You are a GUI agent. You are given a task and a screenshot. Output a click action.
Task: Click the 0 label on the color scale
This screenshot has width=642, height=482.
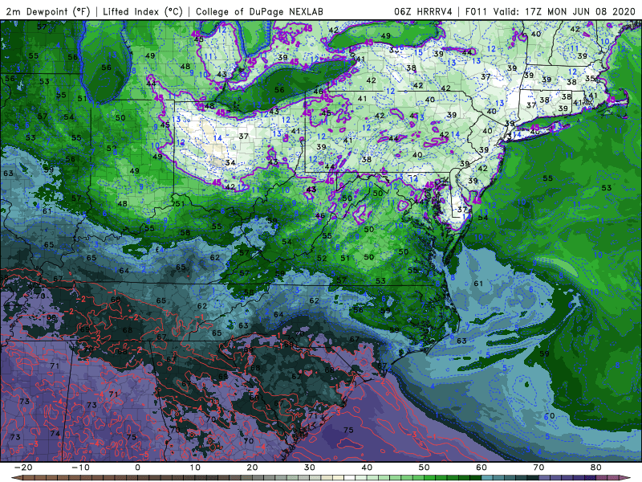137,467
